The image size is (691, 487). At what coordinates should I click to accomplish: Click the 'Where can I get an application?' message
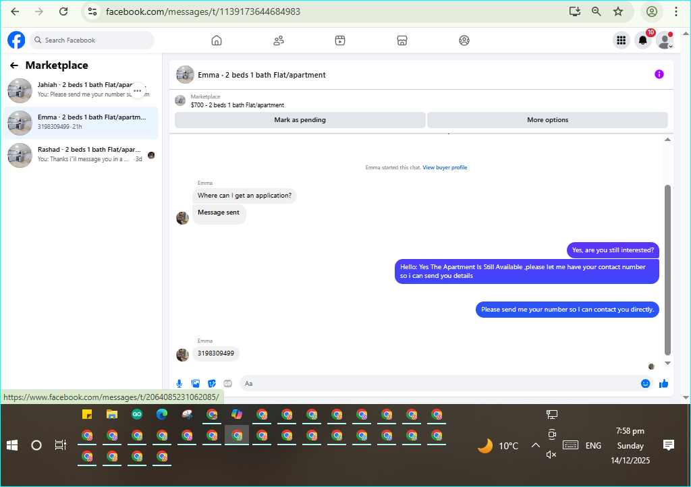[x=244, y=196]
